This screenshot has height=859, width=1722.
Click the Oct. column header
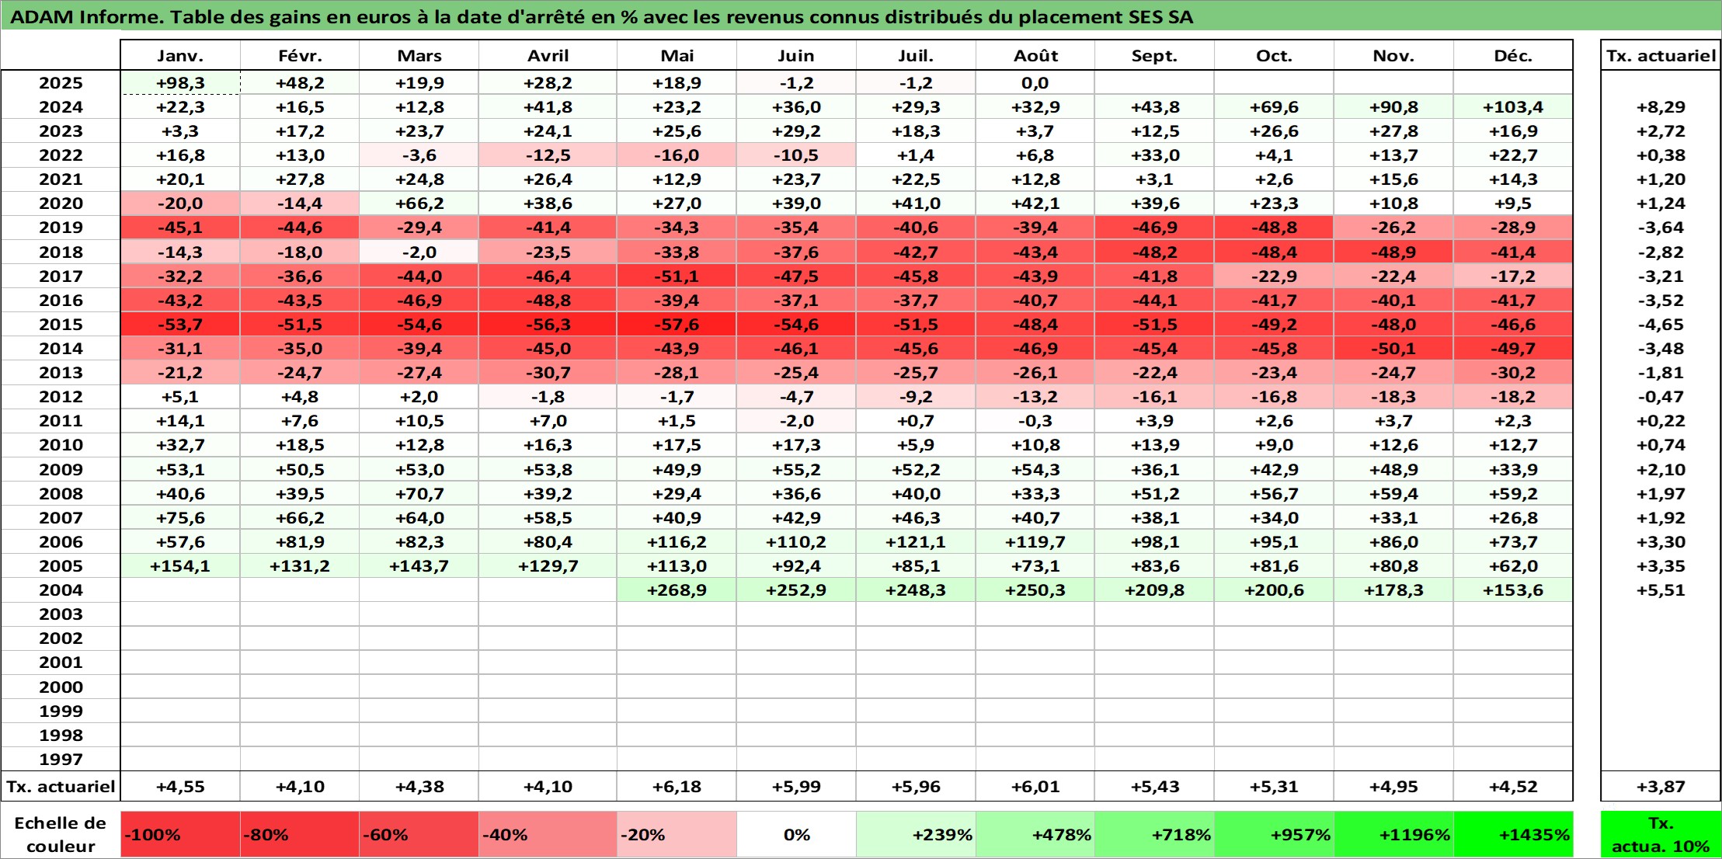(1275, 55)
